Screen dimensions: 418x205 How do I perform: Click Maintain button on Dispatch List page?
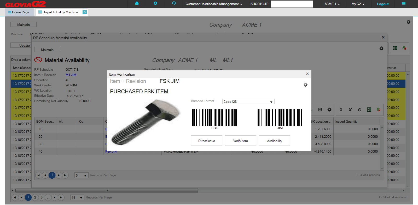coord(24,25)
